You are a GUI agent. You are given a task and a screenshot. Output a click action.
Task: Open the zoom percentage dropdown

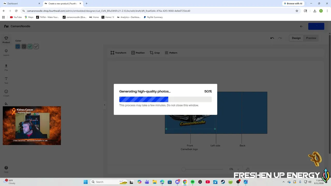pos(235,169)
